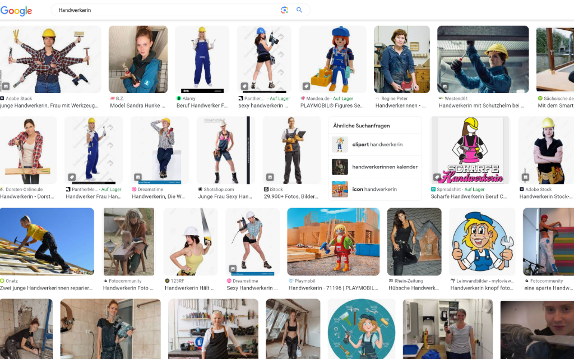The image size is (574, 359).
Task: Open tiled-wall Handwerkerin with drill image
Action: click(110, 329)
